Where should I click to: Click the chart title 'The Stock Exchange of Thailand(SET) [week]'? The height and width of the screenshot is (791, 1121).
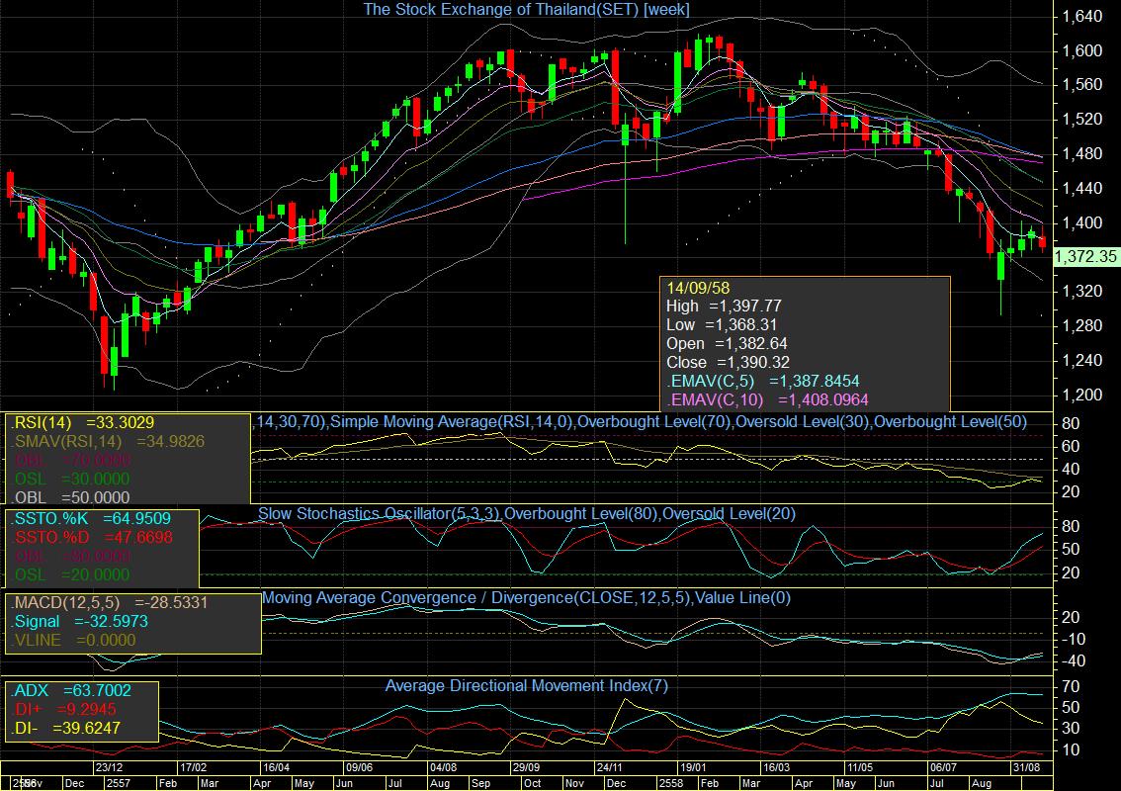pos(526,9)
